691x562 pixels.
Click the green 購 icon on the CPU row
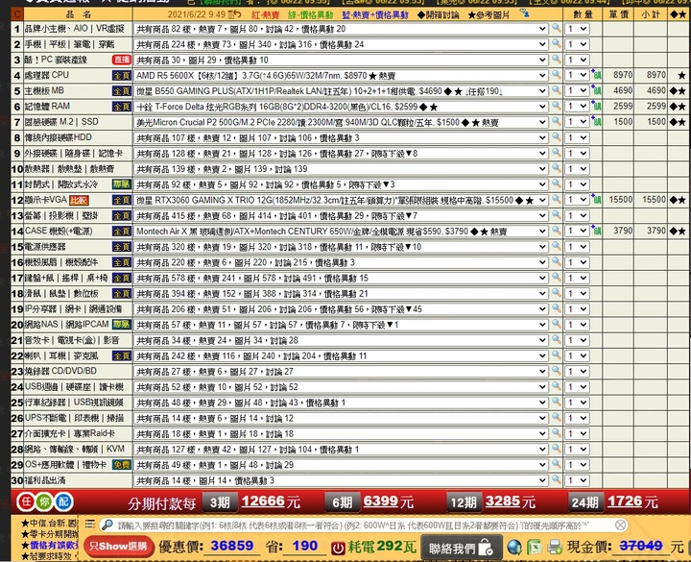pyautogui.click(x=597, y=75)
